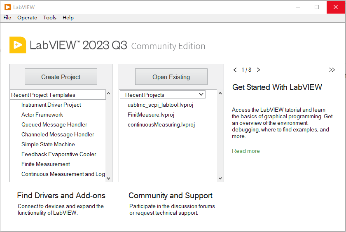The height and width of the screenshot is (232, 346).
Task: Select Channeled Message Handler template
Action: 58,135
